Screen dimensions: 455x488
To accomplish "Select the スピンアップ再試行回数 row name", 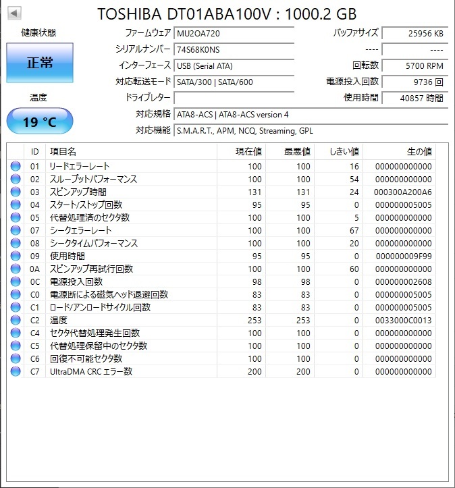I will [x=92, y=269].
